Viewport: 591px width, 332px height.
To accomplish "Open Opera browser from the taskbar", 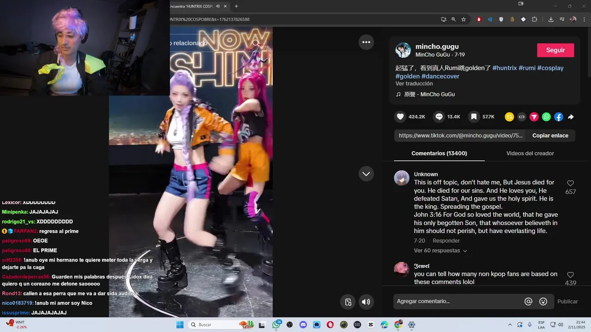I will [x=330, y=325].
